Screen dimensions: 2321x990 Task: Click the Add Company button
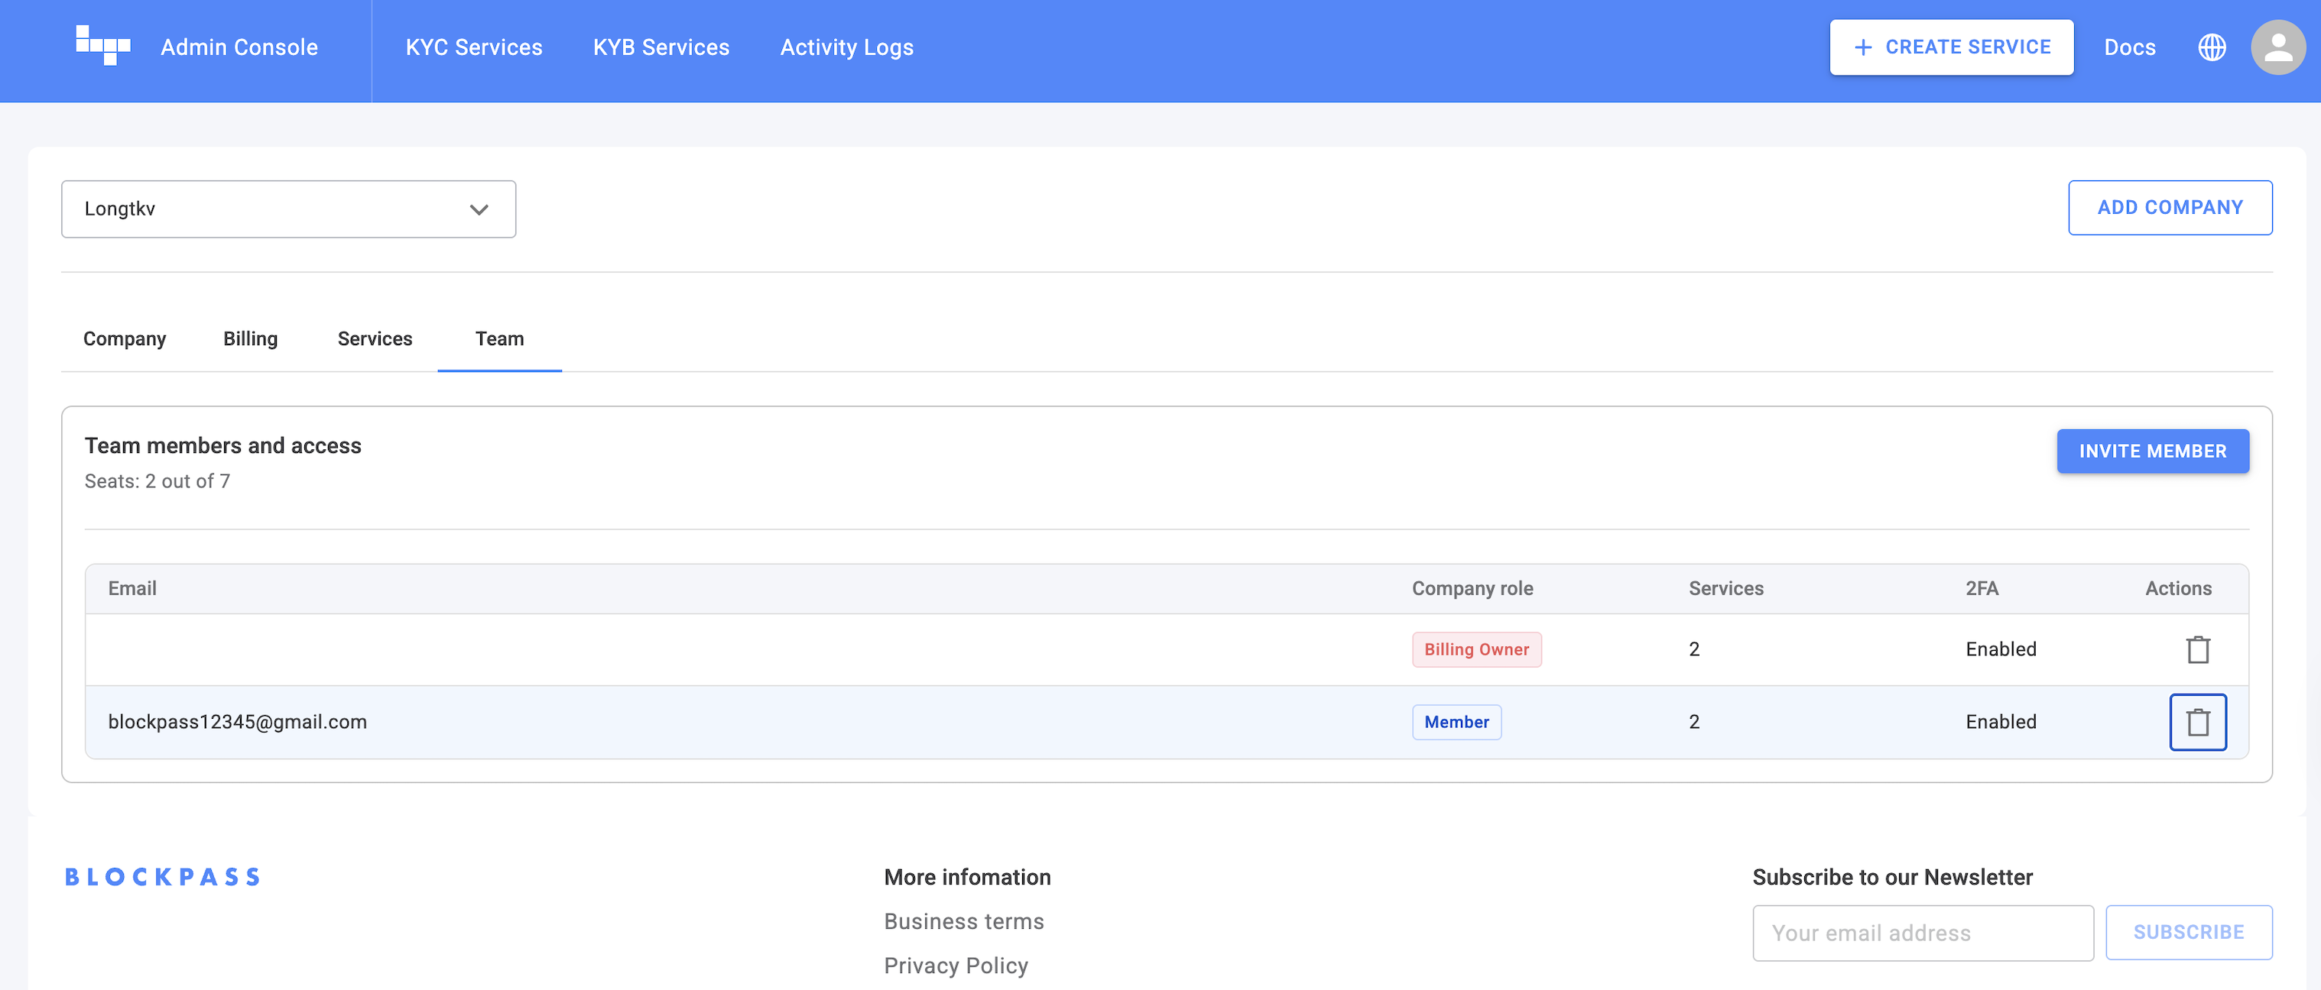[2169, 208]
